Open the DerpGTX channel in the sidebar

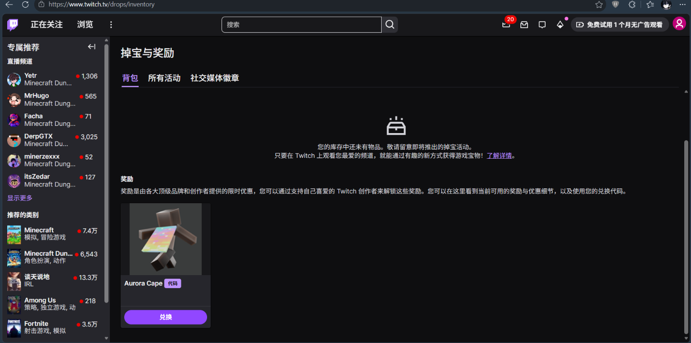[52, 140]
